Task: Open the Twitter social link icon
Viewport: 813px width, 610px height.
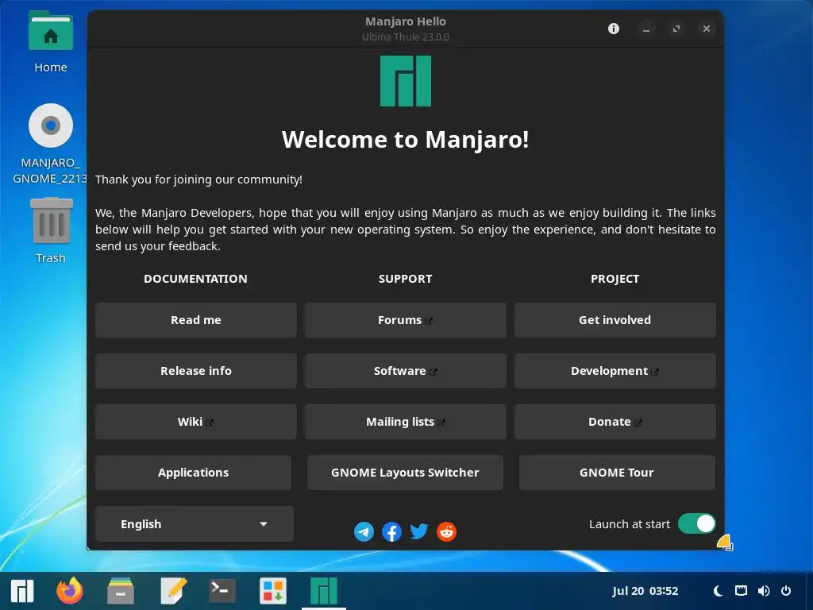Action: 419,531
